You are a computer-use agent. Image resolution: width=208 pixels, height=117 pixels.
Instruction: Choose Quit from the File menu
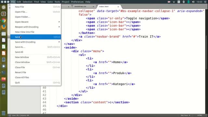[x=36, y=83]
